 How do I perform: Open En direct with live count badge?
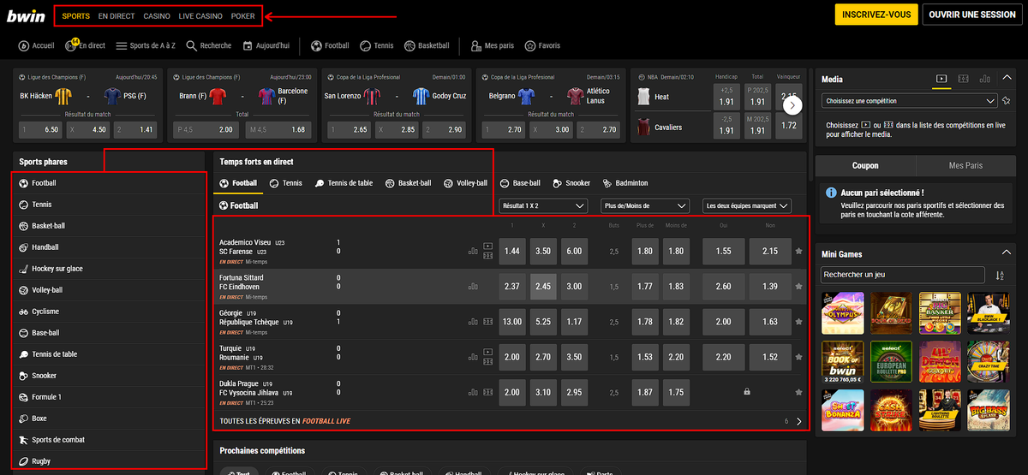pyautogui.click(x=85, y=45)
